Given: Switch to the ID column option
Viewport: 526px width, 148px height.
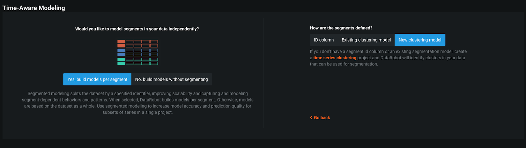Looking at the screenshot, I should [x=324, y=40].
